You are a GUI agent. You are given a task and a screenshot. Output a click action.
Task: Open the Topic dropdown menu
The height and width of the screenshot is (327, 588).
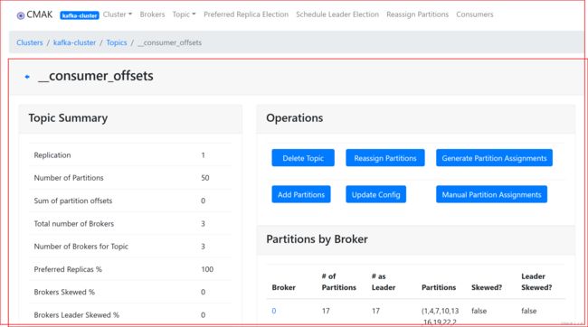(x=184, y=14)
